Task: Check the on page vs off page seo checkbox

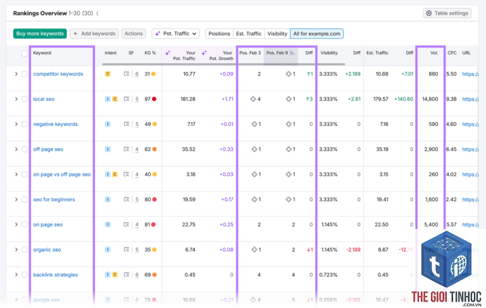Action: 25,175
